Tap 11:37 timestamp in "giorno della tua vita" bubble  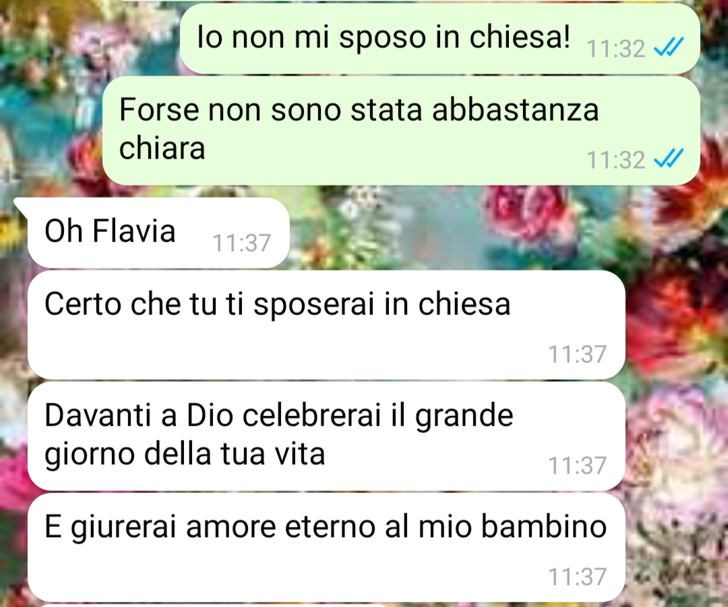click(577, 465)
